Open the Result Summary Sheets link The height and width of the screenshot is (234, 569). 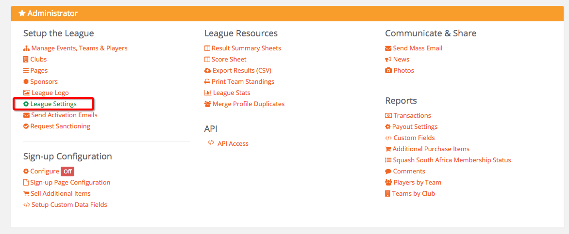[247, 48]
